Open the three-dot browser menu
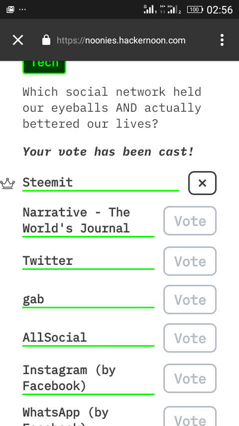 [x=222, y=40]
